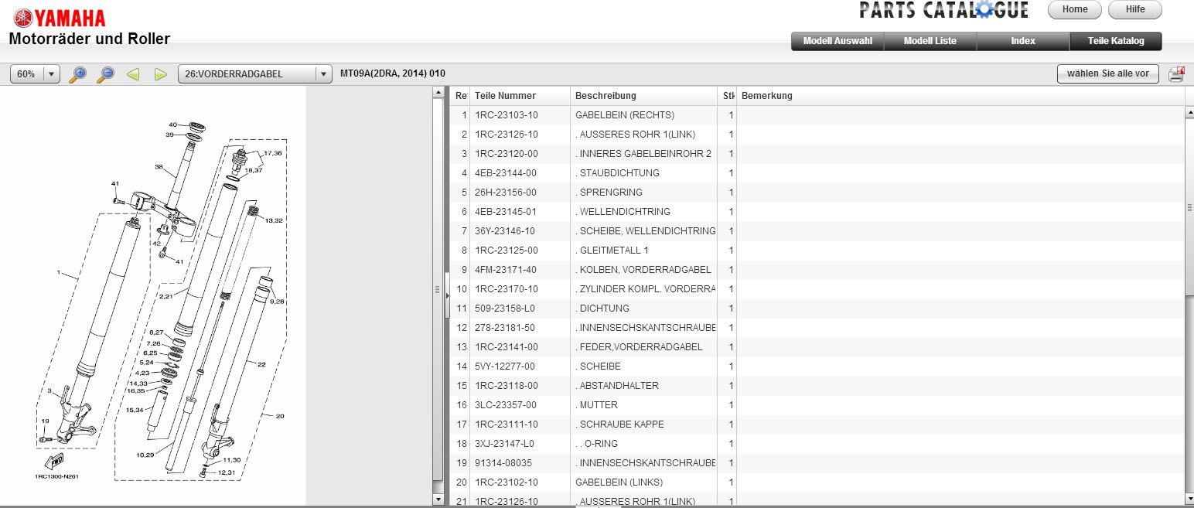Click the zoom in magnifier icon
The image size is (1194, 508).
[x=77, y=74]
